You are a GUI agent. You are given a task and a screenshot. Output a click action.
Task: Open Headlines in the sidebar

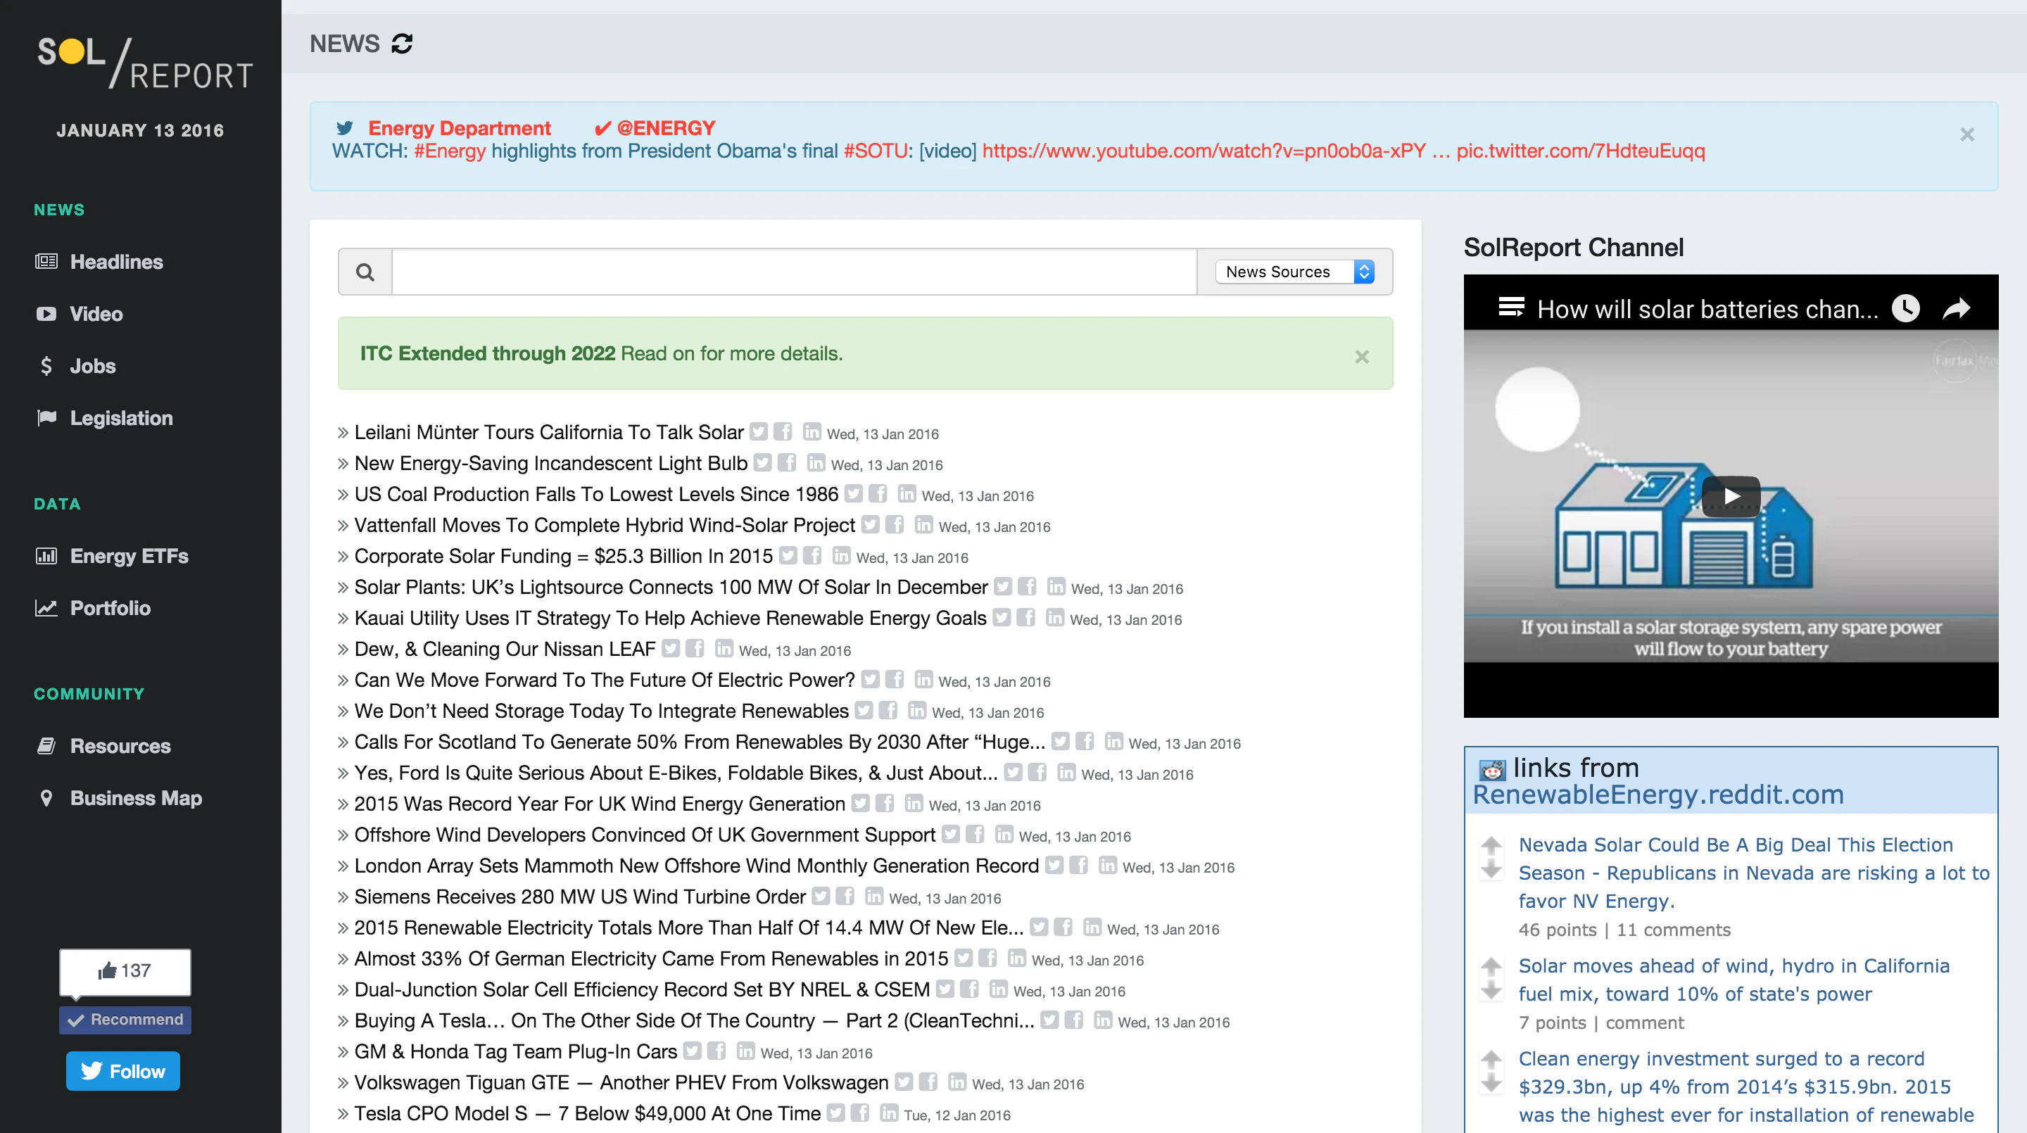(116, 262)
